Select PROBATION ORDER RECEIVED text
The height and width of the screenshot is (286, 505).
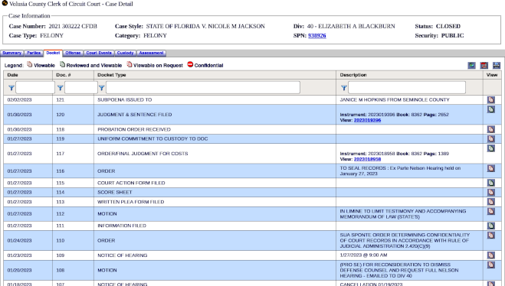coord(134,129)
